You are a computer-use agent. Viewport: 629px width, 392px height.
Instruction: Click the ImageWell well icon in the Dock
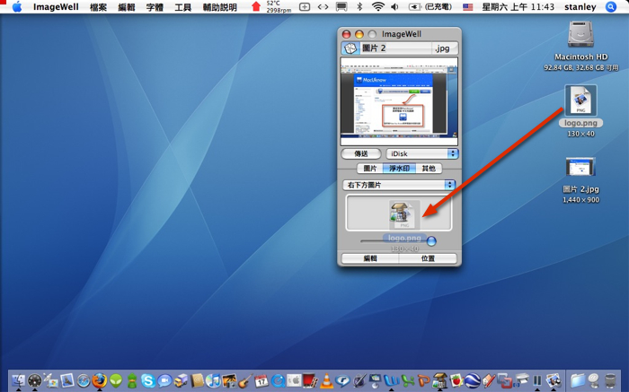(x=440, y=380)
